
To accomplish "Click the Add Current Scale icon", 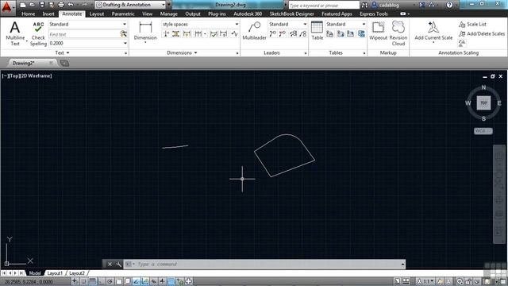I will click(x=433, y=31).
